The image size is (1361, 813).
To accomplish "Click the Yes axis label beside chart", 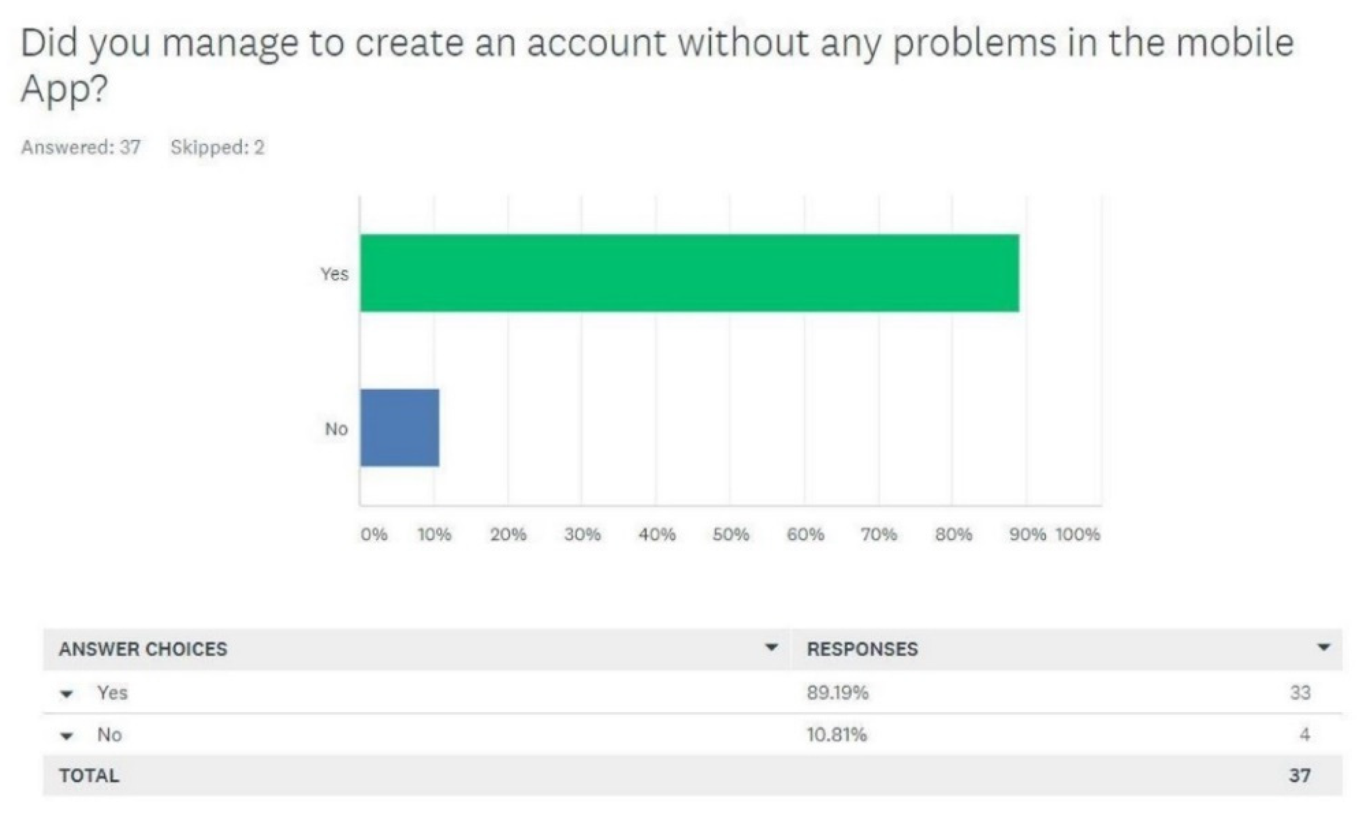I will (x=335, y=274).
